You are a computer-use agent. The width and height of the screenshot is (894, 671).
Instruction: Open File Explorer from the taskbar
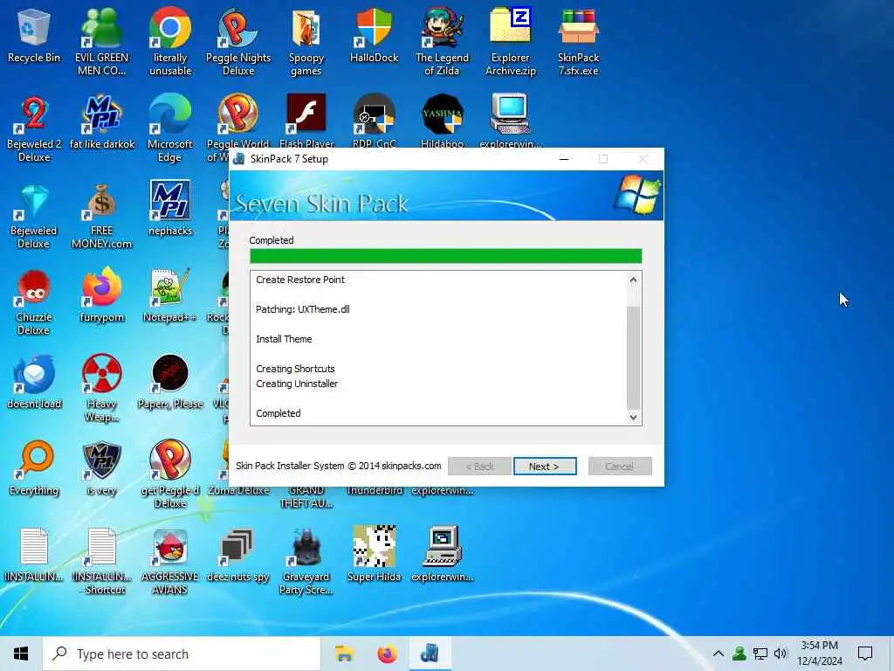point(344,654)
